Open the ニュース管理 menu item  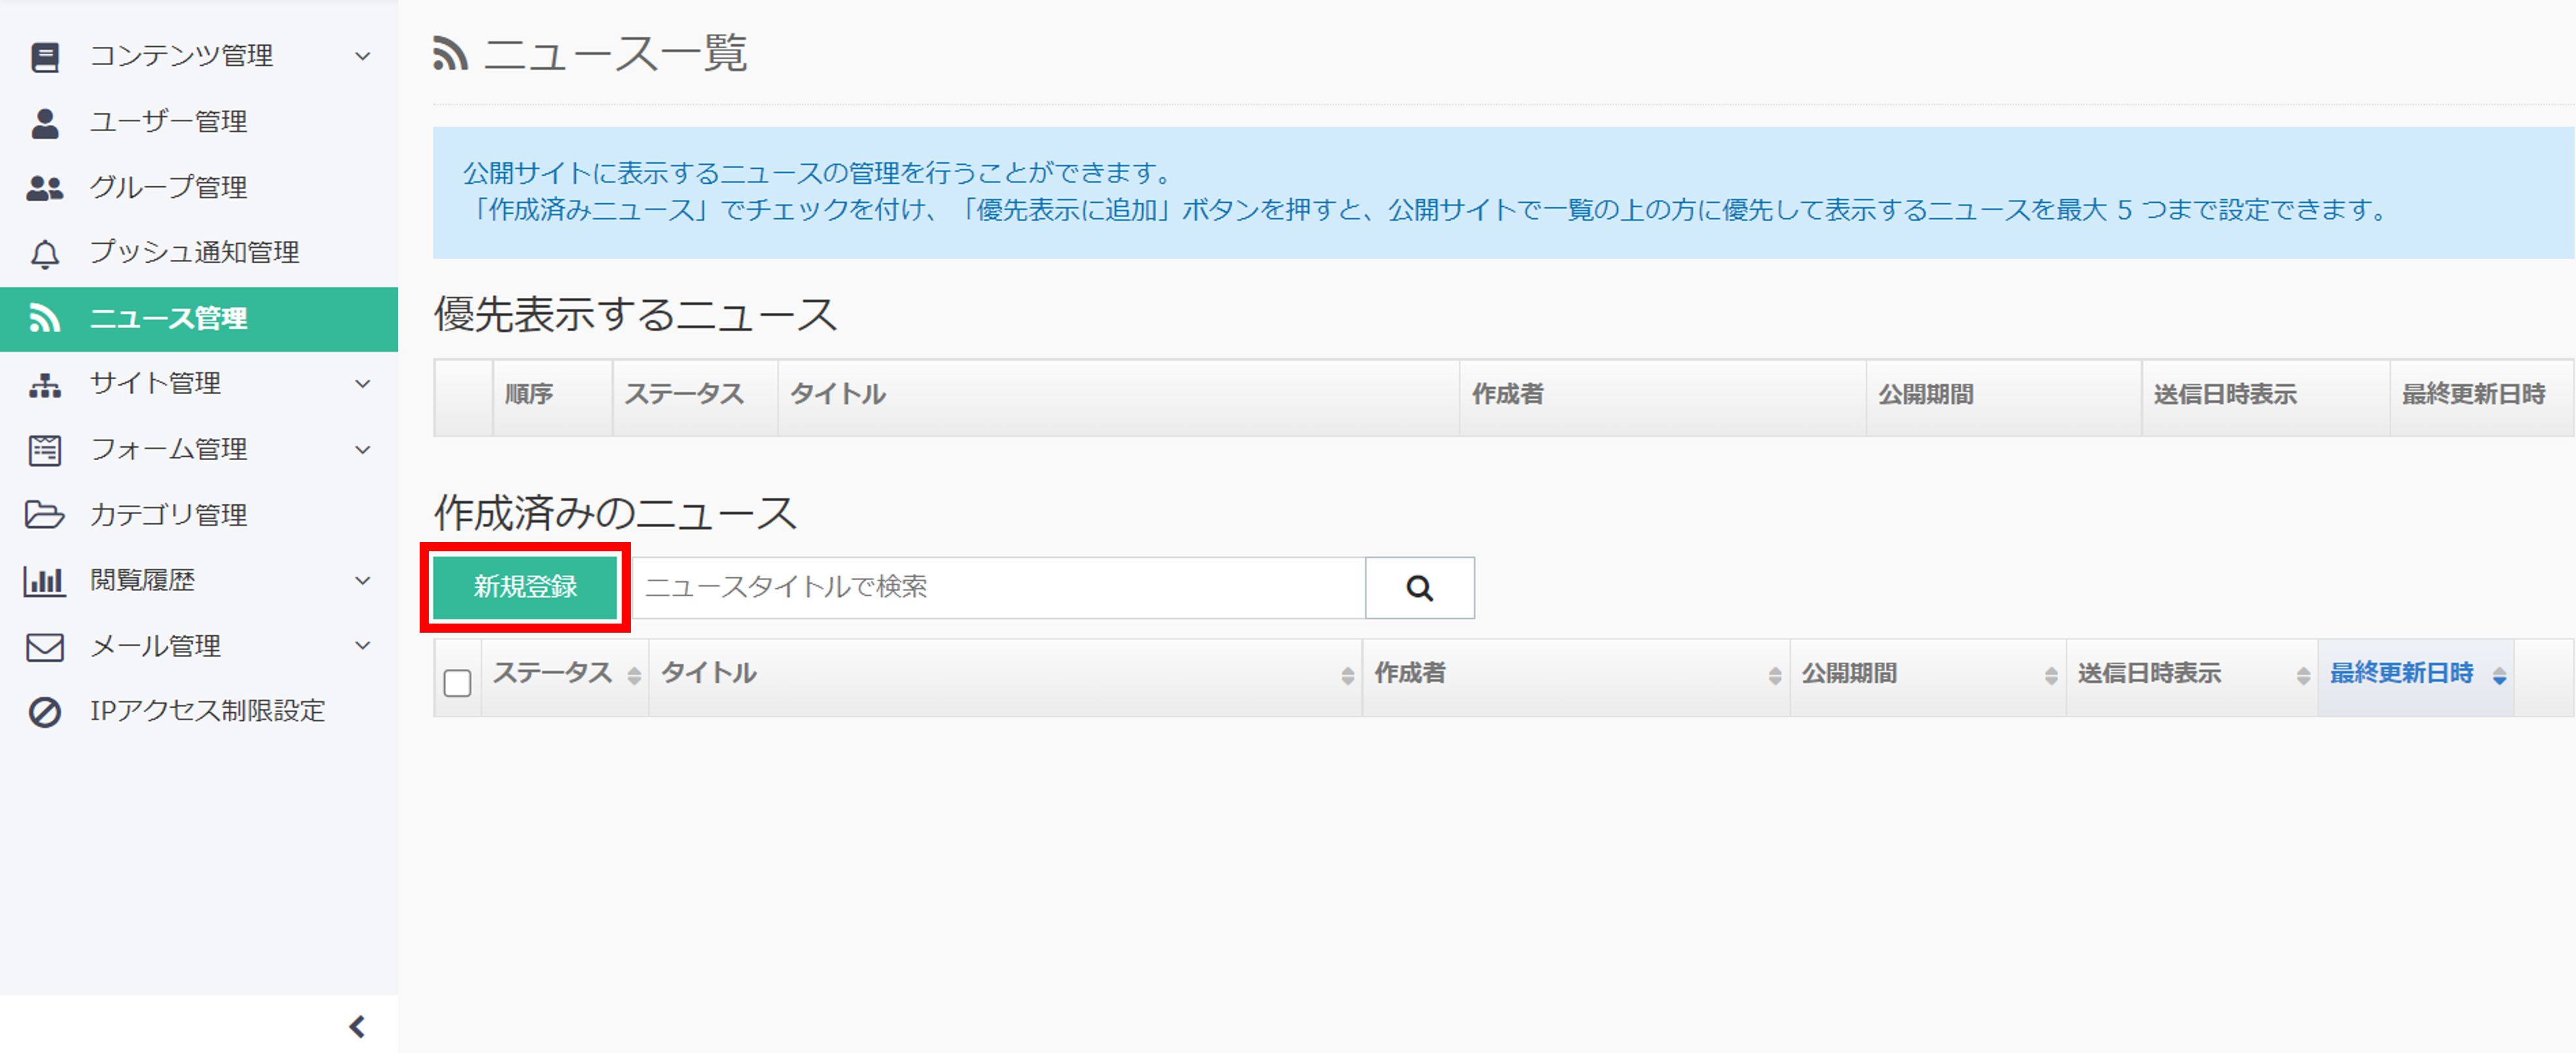(199, 319)
